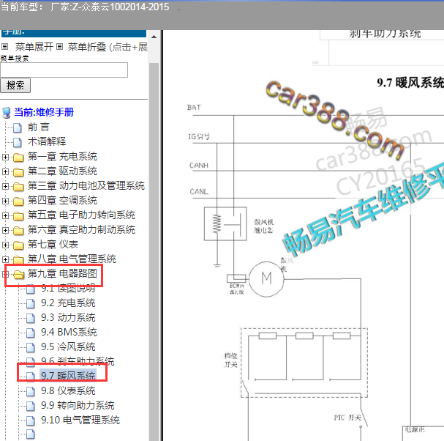Screen dimensions: 444x441
Task: Click the document icon of 9.3 动力系统
Action: click(31, 318)
